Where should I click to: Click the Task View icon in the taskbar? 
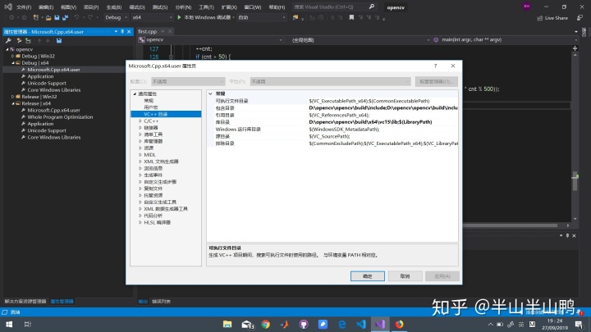pos(28,324)
